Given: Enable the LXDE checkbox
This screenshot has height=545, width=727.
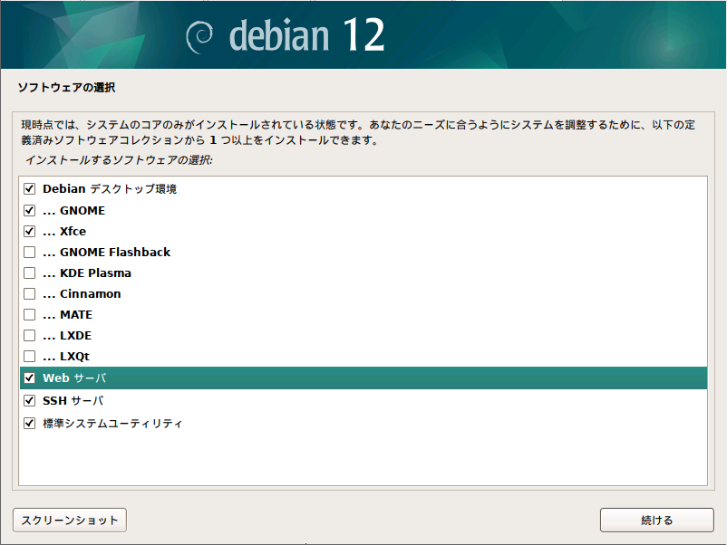Looking at the screenshot, I should click(x=30, y=335).
